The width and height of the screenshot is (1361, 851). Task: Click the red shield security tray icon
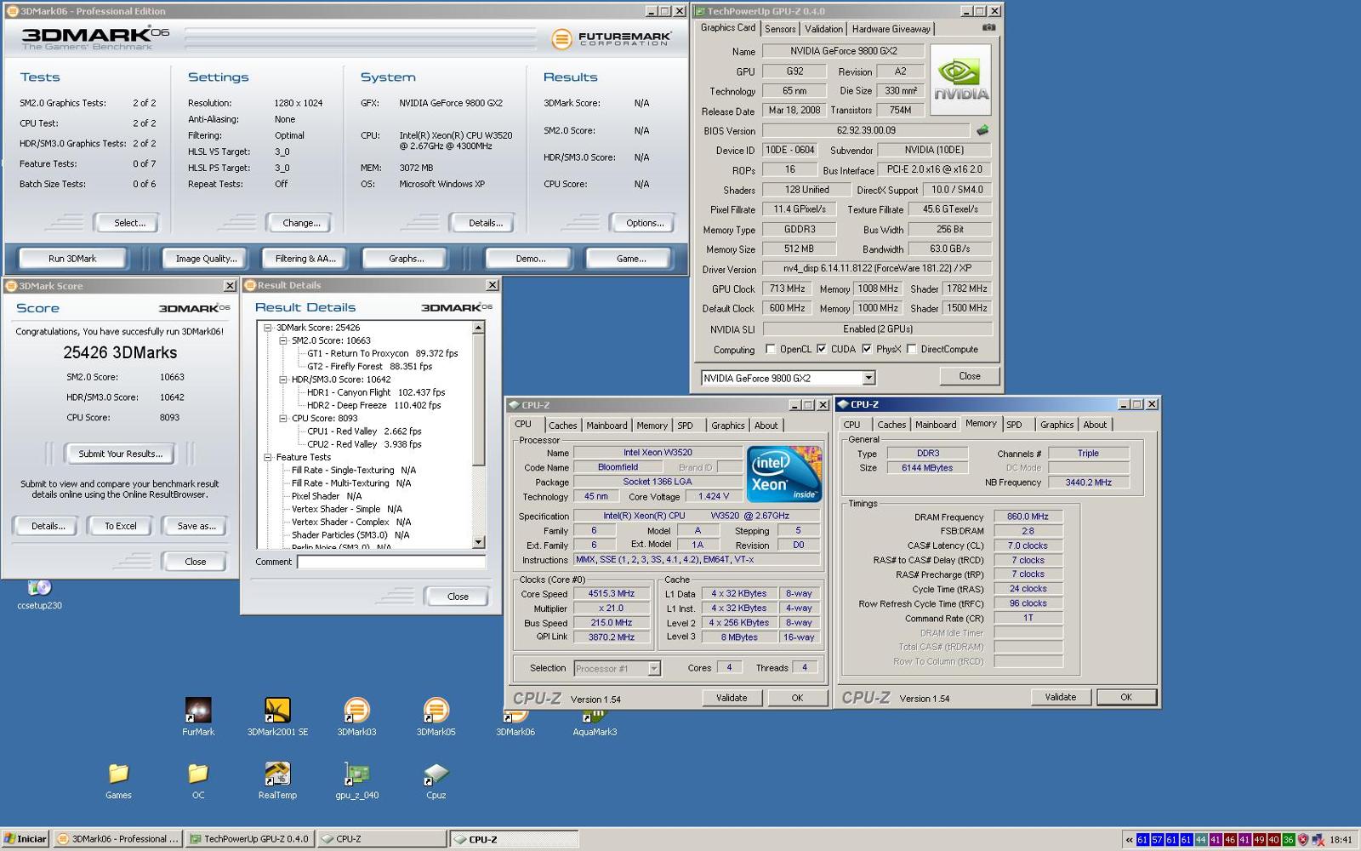click(x=1302, y=840)
